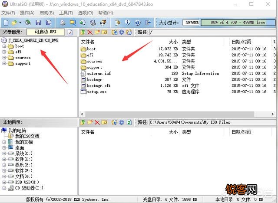Expand 桌面 in the local tree
This screenshot has height=203, width=278.
click(x=4, y=148)
